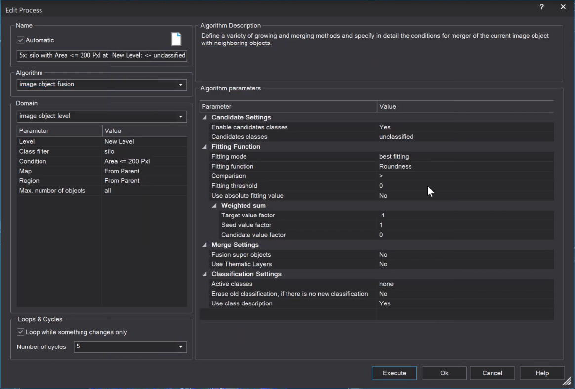Click the question mark help icon in title bar

tap(541, 7)
